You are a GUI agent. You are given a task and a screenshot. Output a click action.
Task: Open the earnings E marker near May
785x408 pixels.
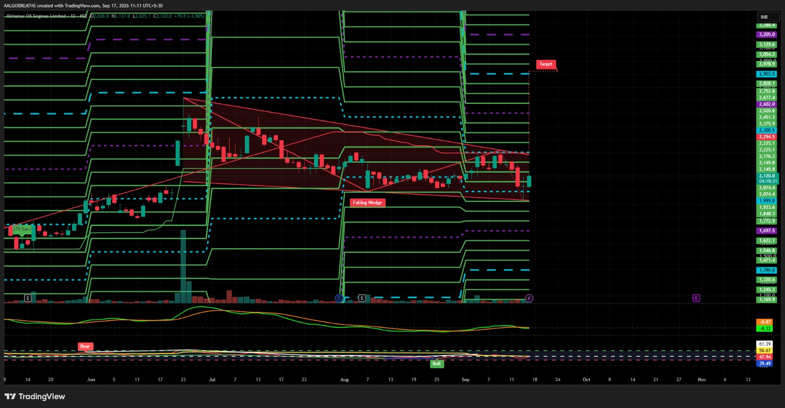pyautogui.click(x=28, y=298)
